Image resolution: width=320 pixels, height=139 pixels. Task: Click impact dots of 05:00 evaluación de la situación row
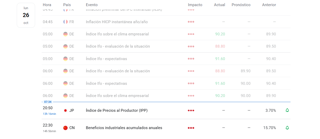[191, 46]
